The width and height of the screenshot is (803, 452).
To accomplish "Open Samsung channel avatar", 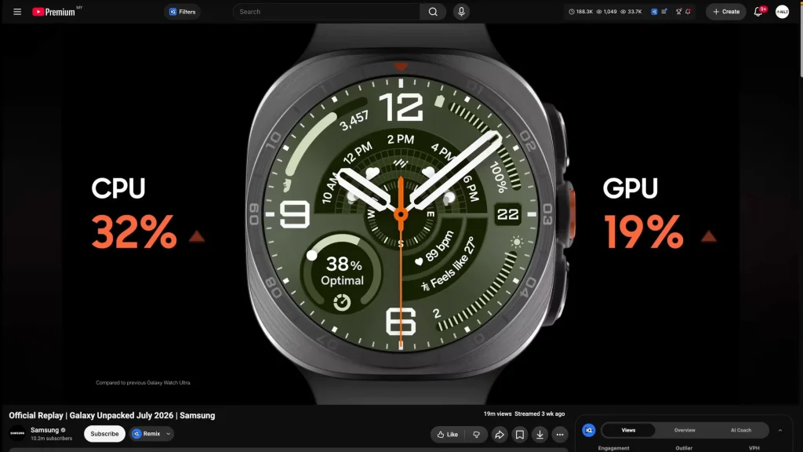I will point(17,433).
